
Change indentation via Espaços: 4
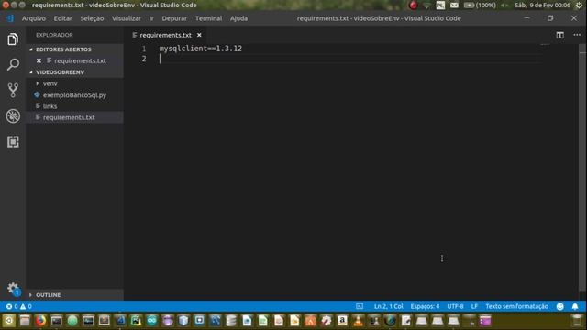(x=425, y=306)
